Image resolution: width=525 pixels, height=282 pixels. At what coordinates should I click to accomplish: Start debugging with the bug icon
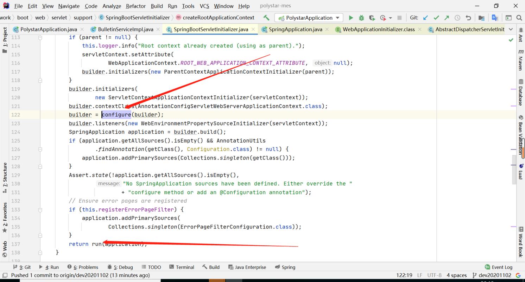pyautogui.click(x=361, y=18)
